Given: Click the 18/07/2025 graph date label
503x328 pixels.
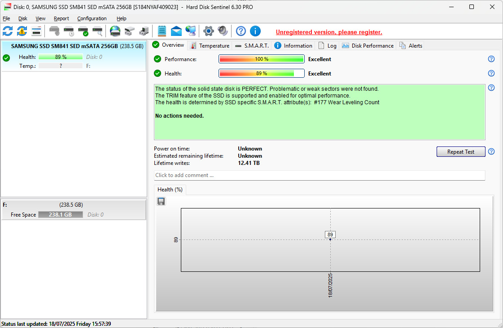Looking at the screenshot, I should point(330,286).
